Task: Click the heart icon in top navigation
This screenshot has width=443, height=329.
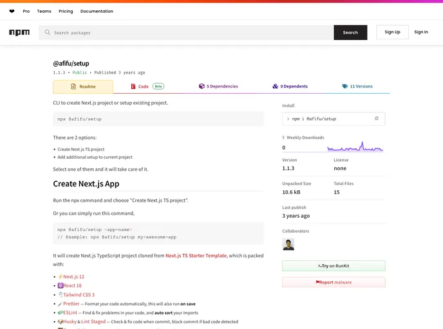Action: coord(12,12)
